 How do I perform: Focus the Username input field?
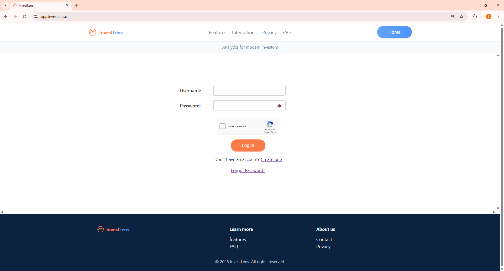pyautogui.click(x=249, y=90)
